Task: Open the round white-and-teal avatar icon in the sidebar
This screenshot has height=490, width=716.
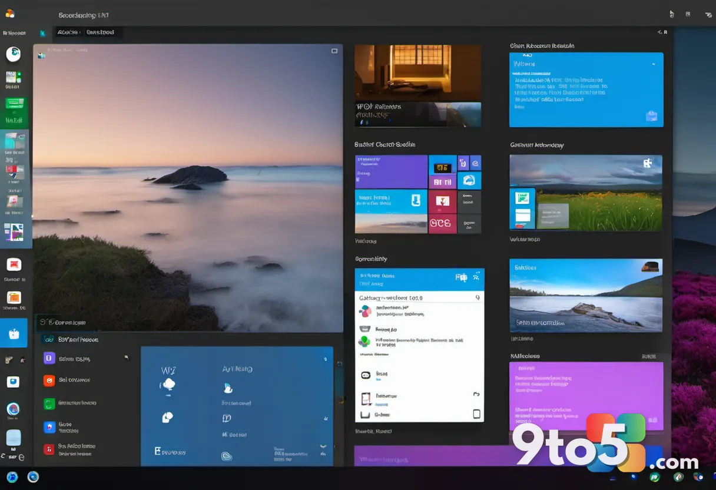Action: coord(13,54)
